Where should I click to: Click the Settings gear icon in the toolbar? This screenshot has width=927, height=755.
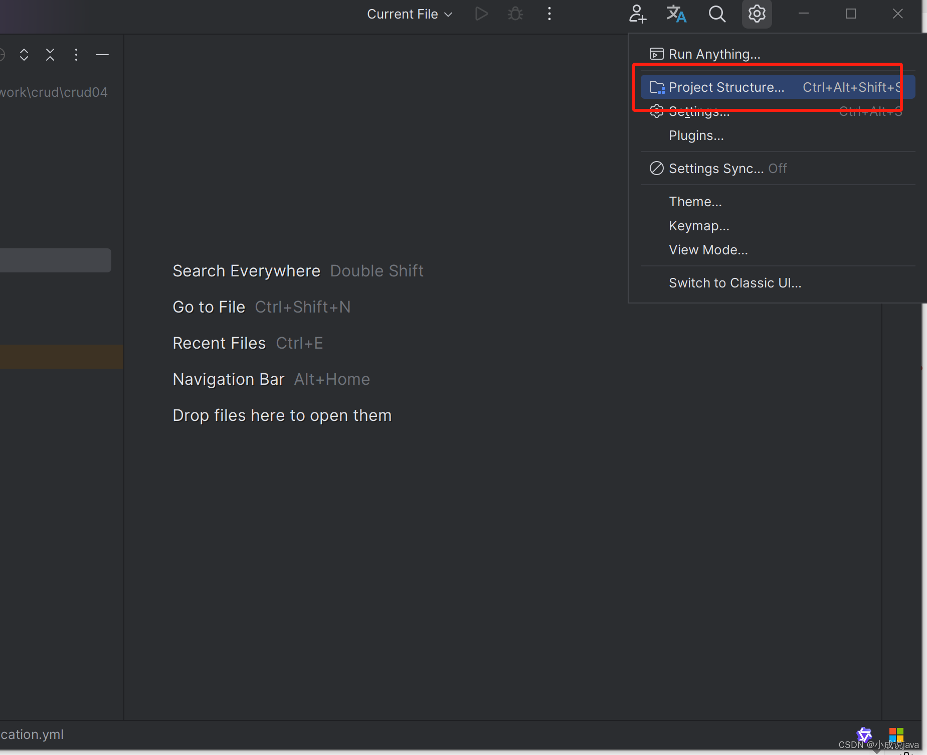(756, 14)
